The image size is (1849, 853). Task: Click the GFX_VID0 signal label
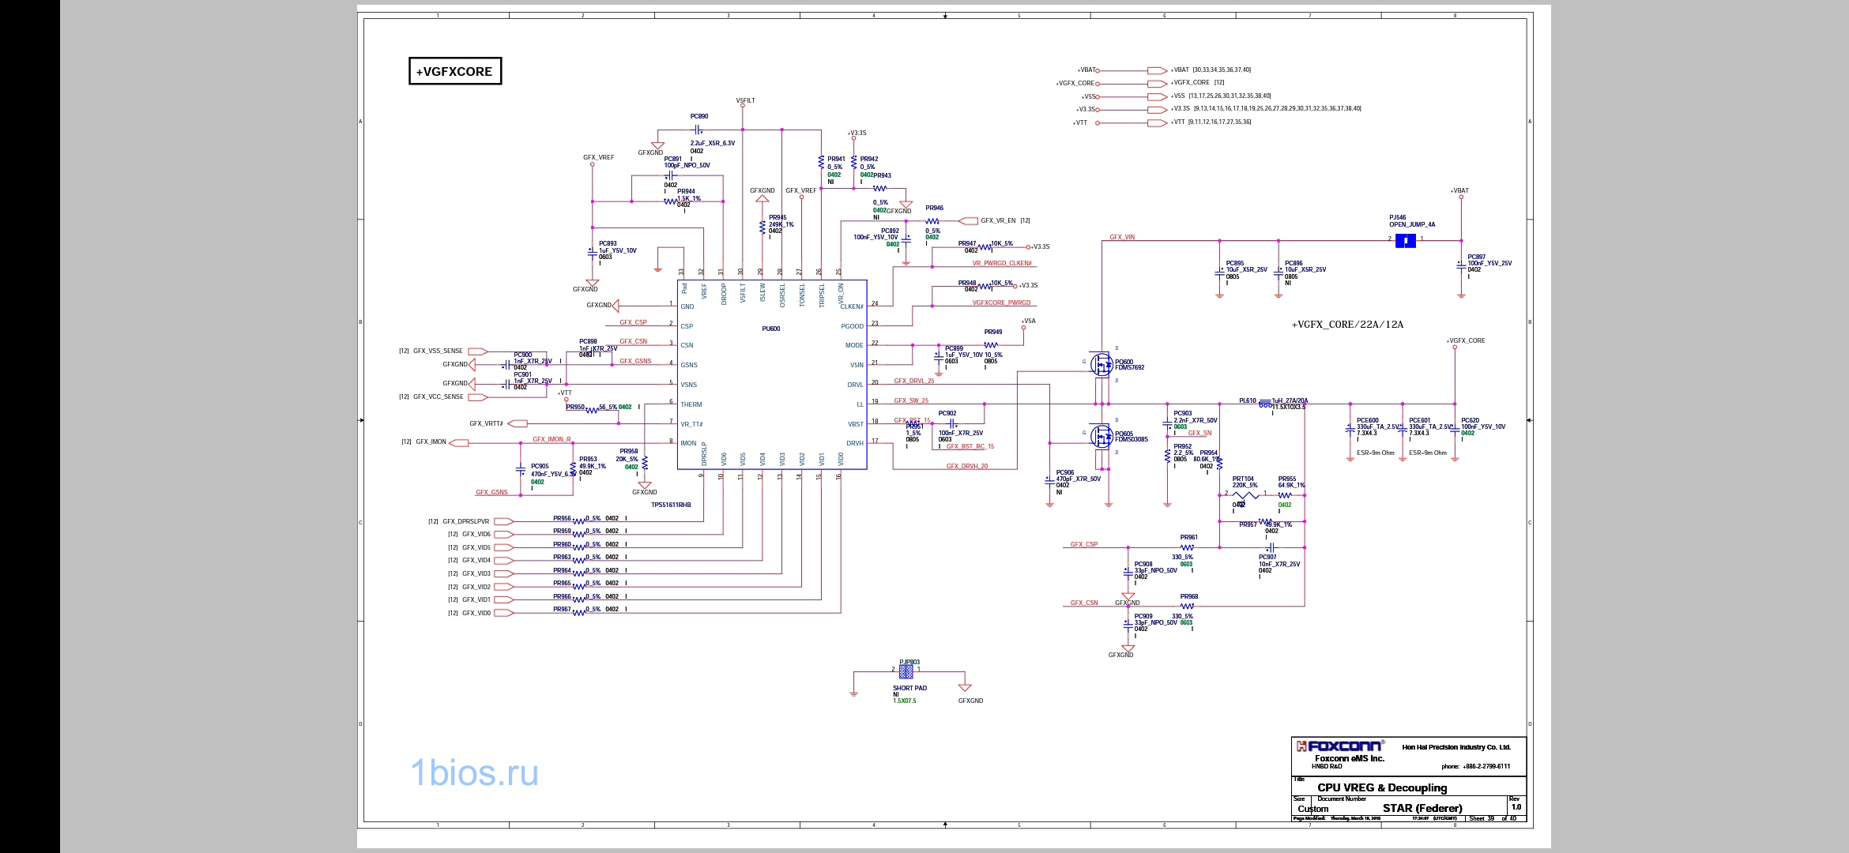476,613
